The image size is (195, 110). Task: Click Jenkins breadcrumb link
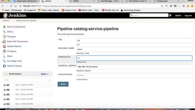click(x=6, y=20)
